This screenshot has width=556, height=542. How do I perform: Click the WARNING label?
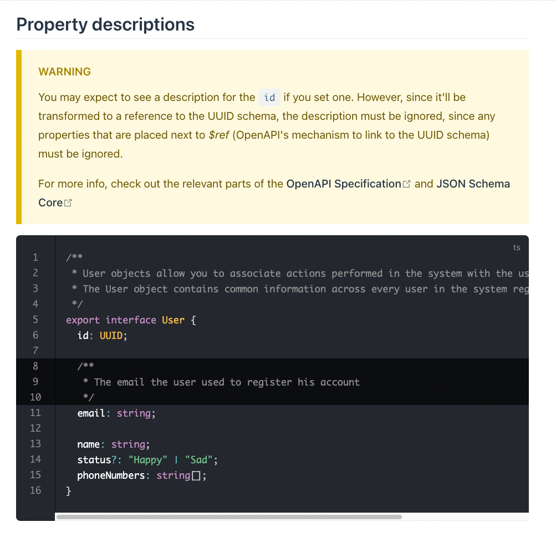tap(64, 72)
